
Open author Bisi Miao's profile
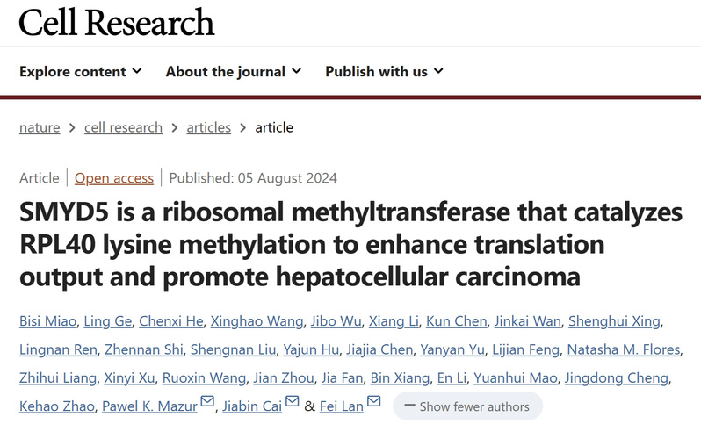[47, 320]
